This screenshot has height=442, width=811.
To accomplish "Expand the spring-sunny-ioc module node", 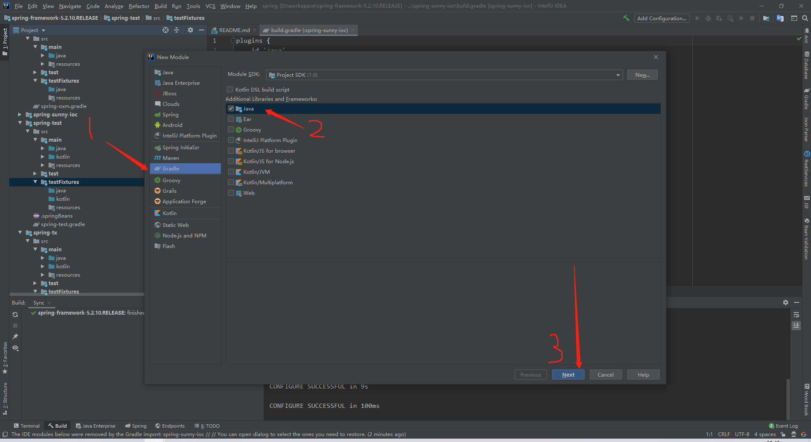I will click(x=20, y=114).
